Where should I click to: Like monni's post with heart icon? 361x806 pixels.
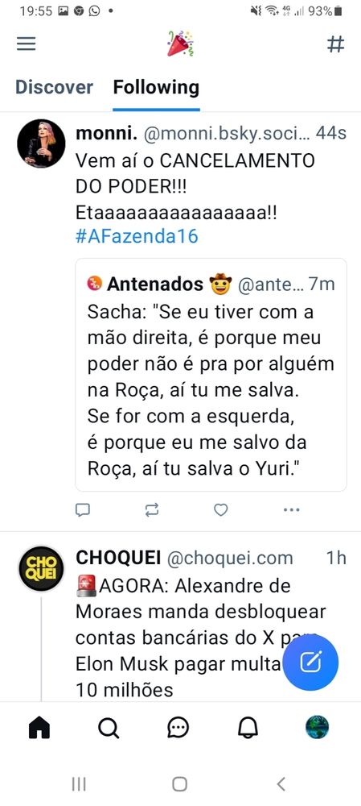click(220, 509)
